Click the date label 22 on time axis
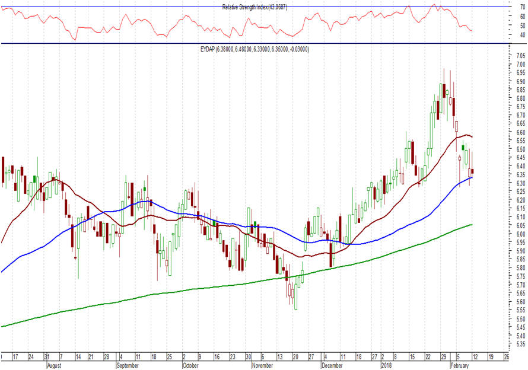 click(428, 356)
